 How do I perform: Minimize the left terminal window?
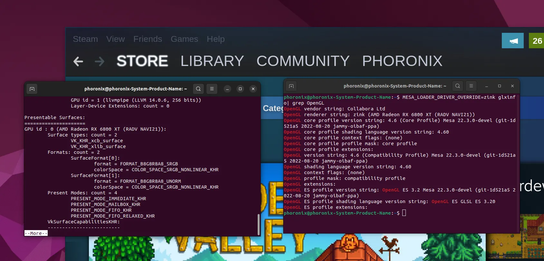pos(227,89)
